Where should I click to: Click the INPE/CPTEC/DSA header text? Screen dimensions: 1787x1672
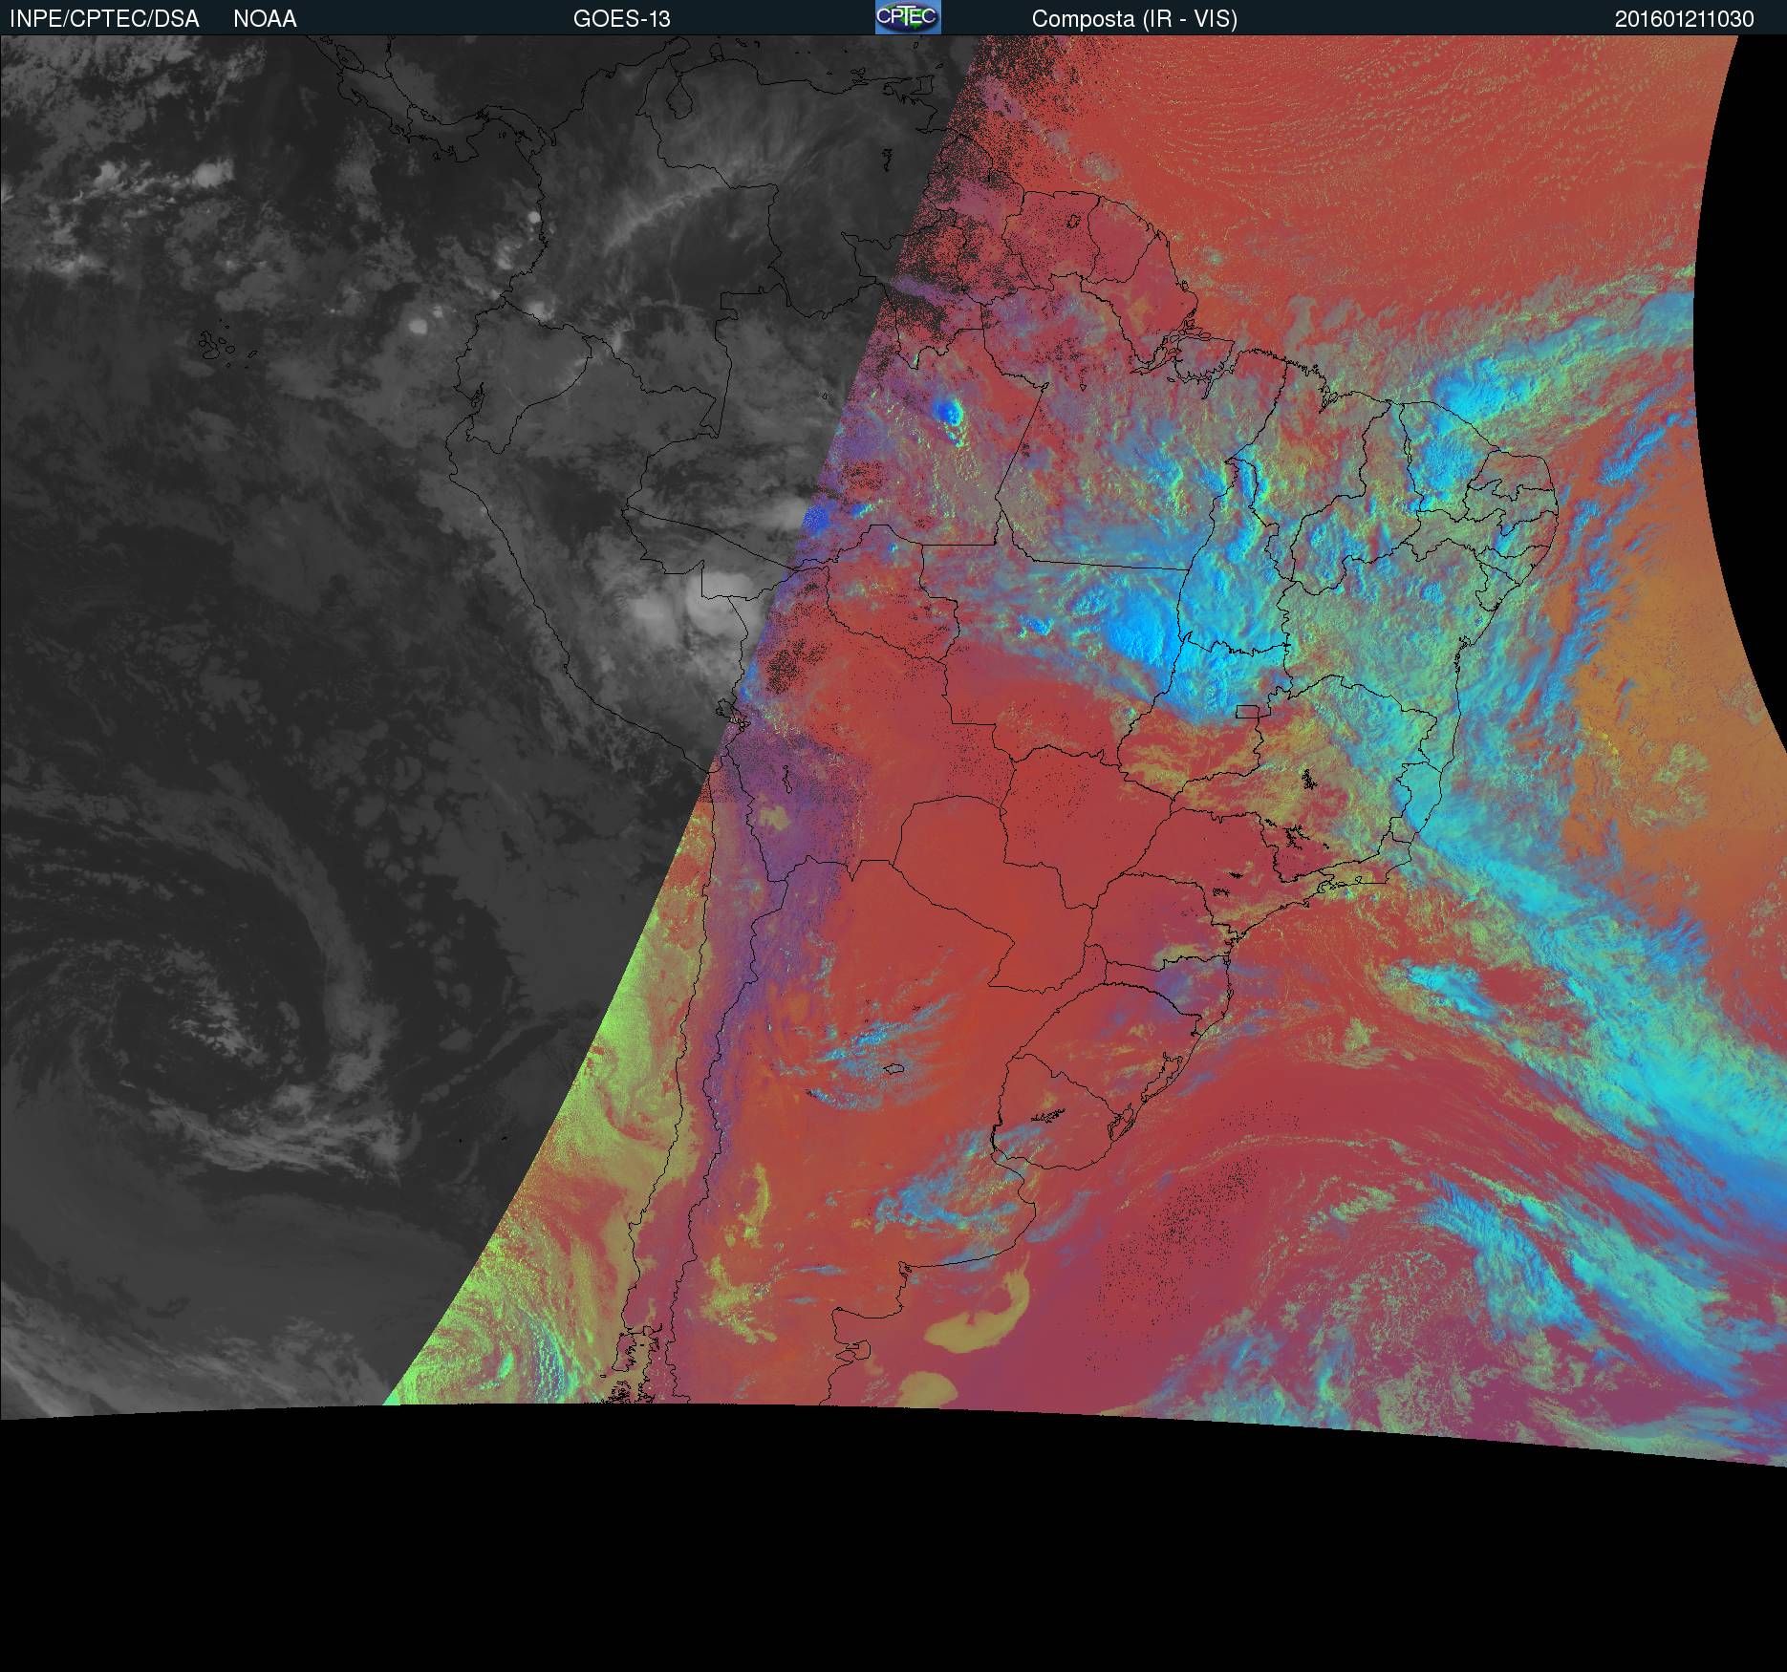[104, 19]
